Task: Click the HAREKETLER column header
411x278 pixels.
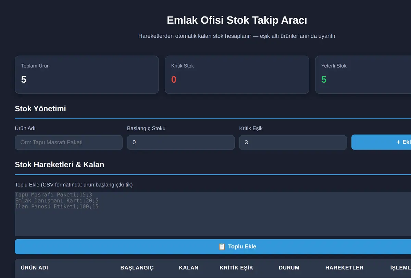Action: tap(344, 267)
